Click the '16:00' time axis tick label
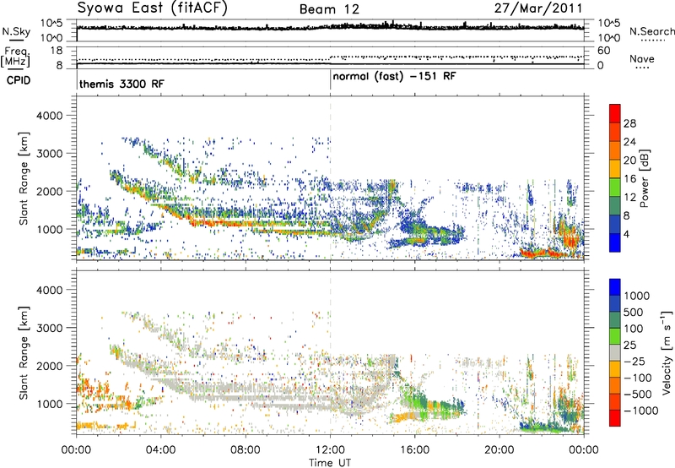Image resolution: width=675 pixels, height=468 pixels. [414, 450]
